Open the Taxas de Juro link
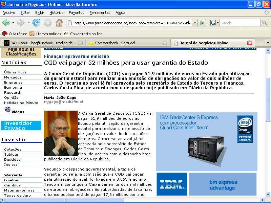Image resolution: width=271 pixels, height=203 pixels. (17, 195)
